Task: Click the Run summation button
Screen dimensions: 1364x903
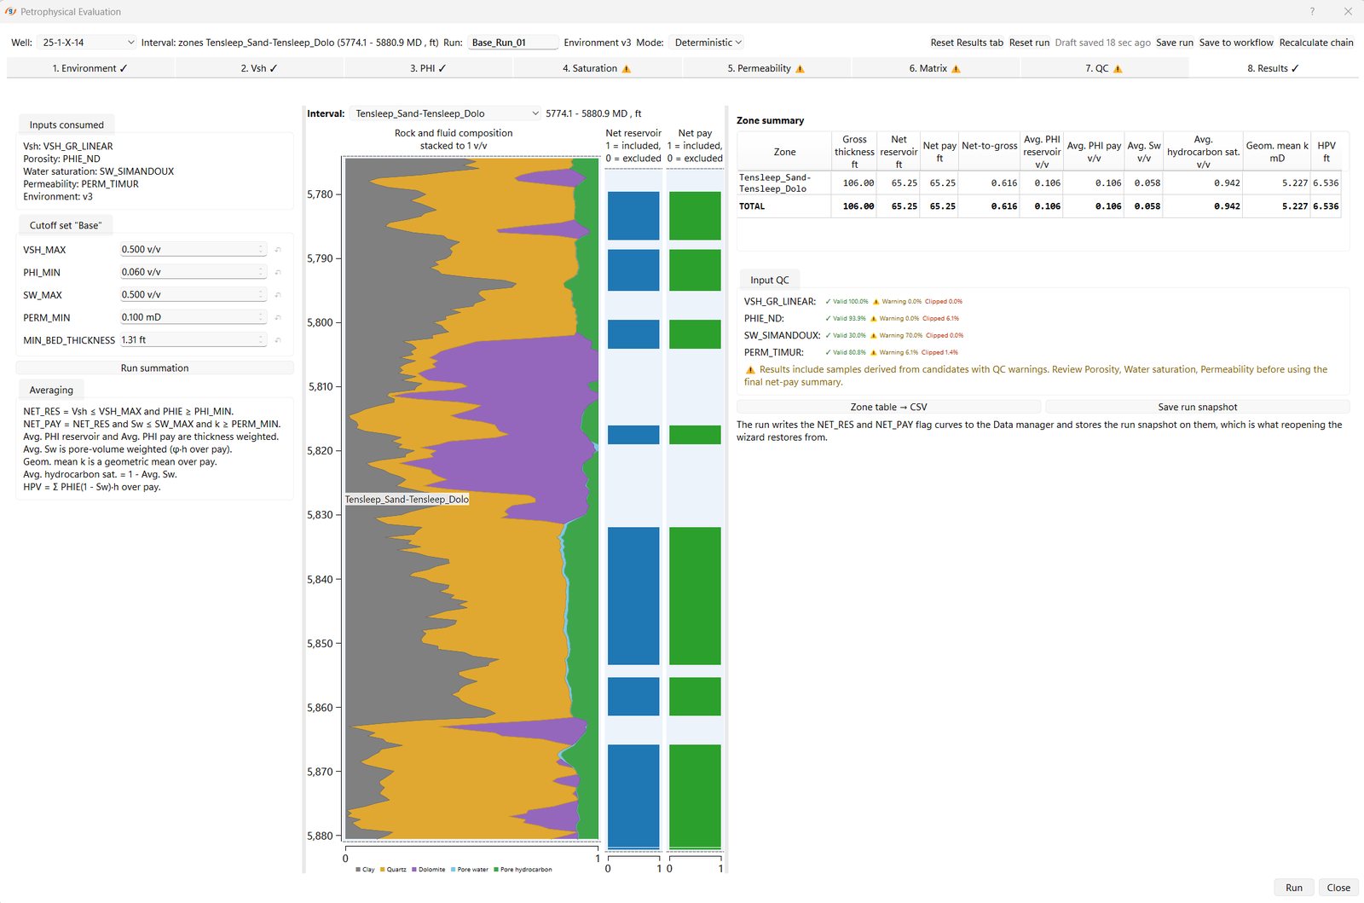Action: [154, 368]
